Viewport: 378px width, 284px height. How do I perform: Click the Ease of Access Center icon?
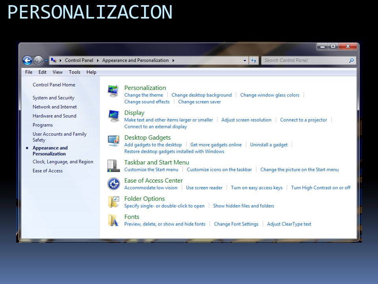[x=113, y=184]
